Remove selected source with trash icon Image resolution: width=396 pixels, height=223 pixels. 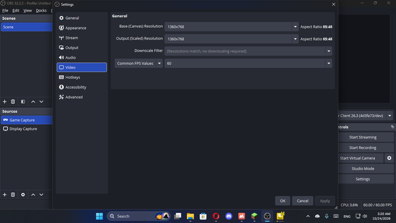pyautogui.click(x=13, y=195)
